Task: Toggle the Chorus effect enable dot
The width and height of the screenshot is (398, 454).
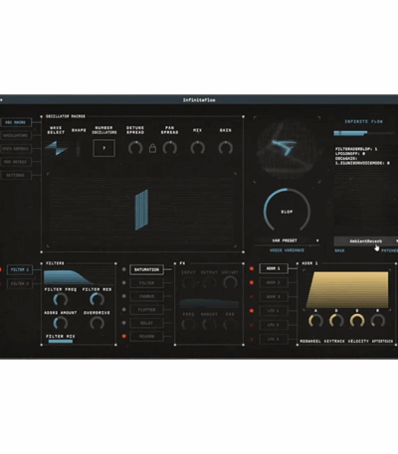Action: [x=124, y=296]
